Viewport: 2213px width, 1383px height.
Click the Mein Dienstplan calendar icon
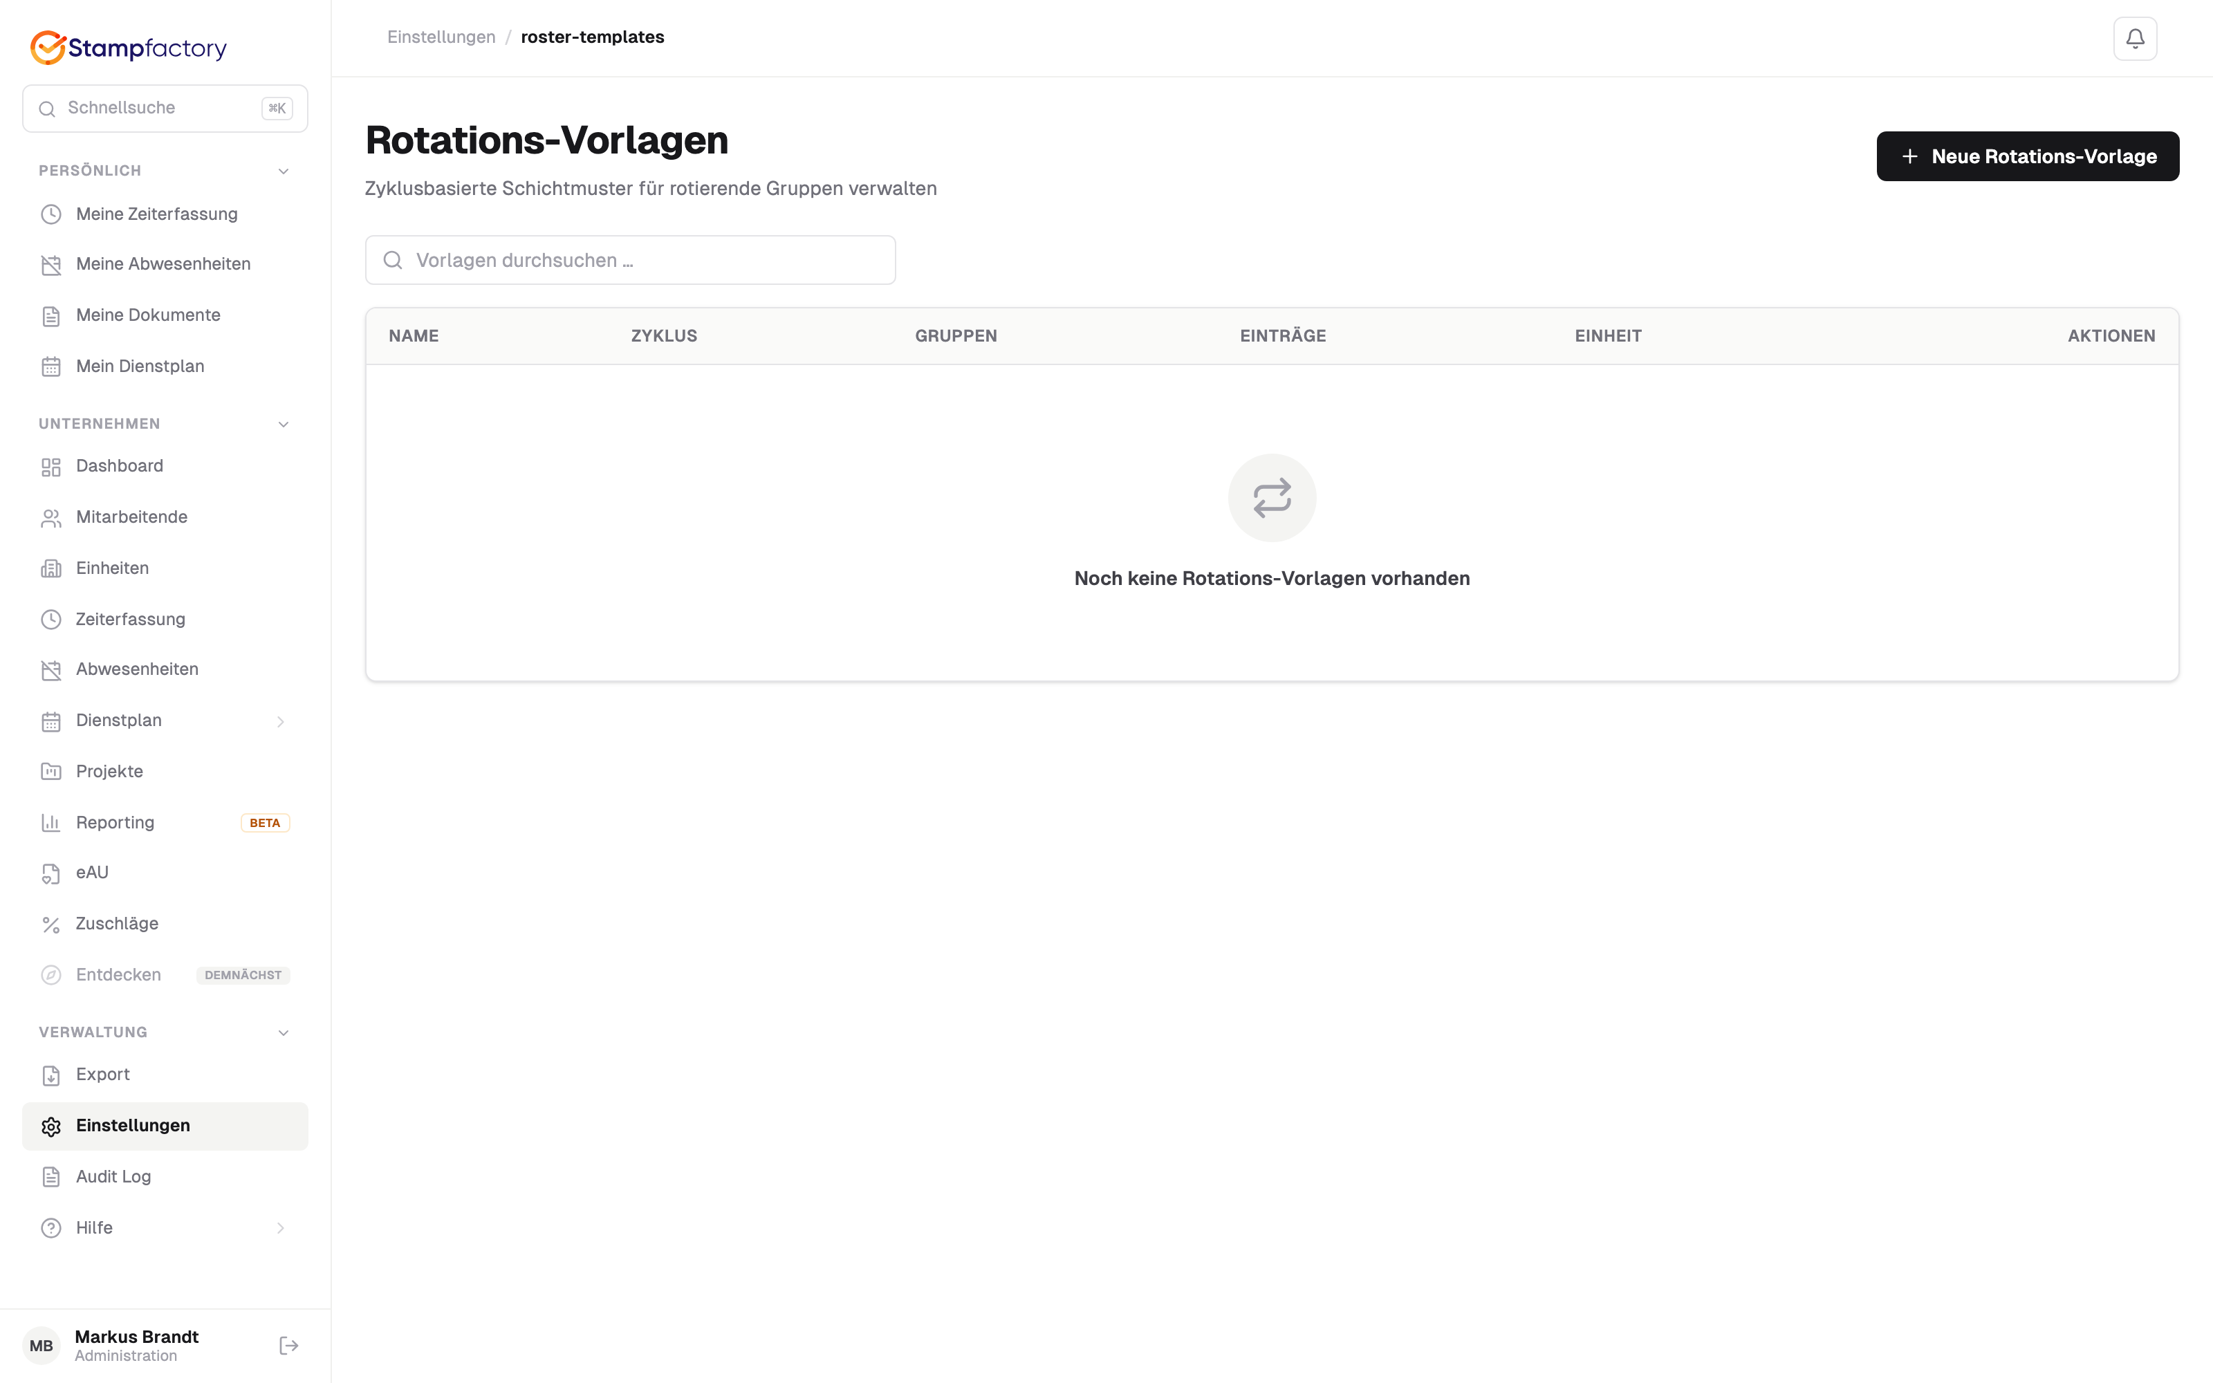tap(51, 366)
